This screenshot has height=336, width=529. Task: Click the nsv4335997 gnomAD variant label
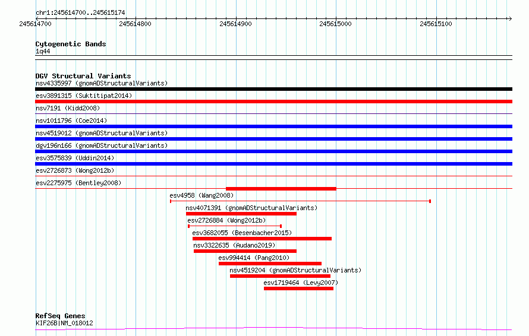[x=102, y=83]
